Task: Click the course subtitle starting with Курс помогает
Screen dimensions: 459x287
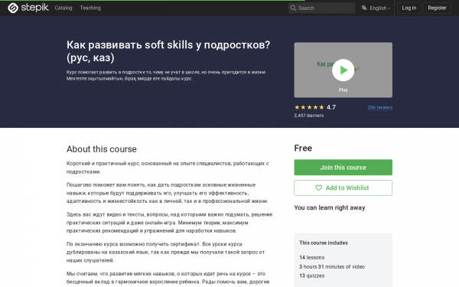Action: pos(166,75)
